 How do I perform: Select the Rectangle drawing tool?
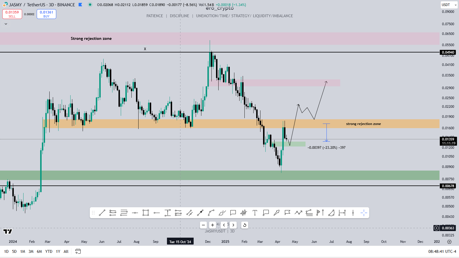tap(146, 213)
